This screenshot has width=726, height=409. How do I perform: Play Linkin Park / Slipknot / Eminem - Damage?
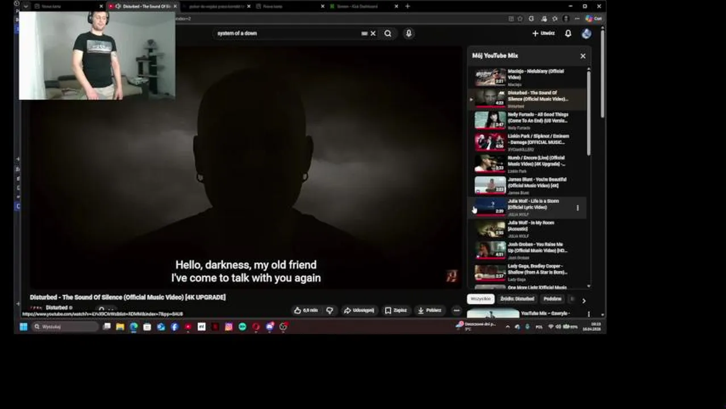click(528, 142)
